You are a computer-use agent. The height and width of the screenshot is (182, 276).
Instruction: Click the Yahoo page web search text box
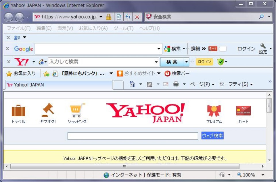pyautogui.click(x=133, y=136)
